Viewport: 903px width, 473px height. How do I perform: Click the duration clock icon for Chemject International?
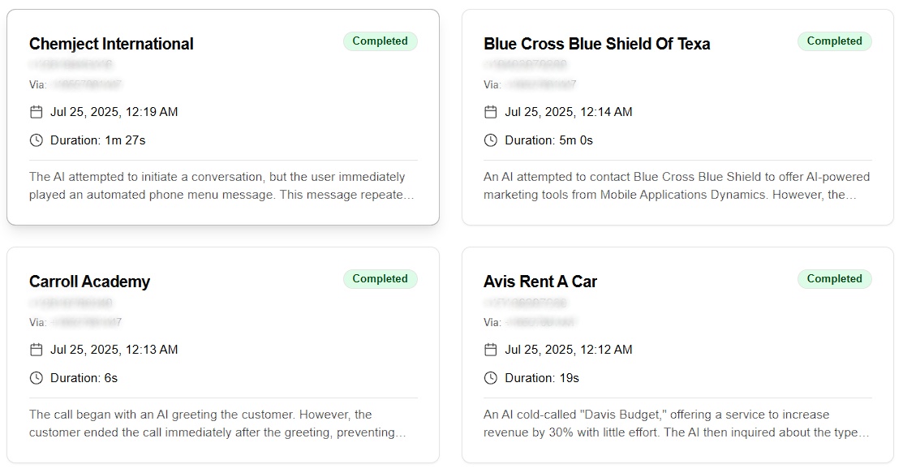coord(36,140)
